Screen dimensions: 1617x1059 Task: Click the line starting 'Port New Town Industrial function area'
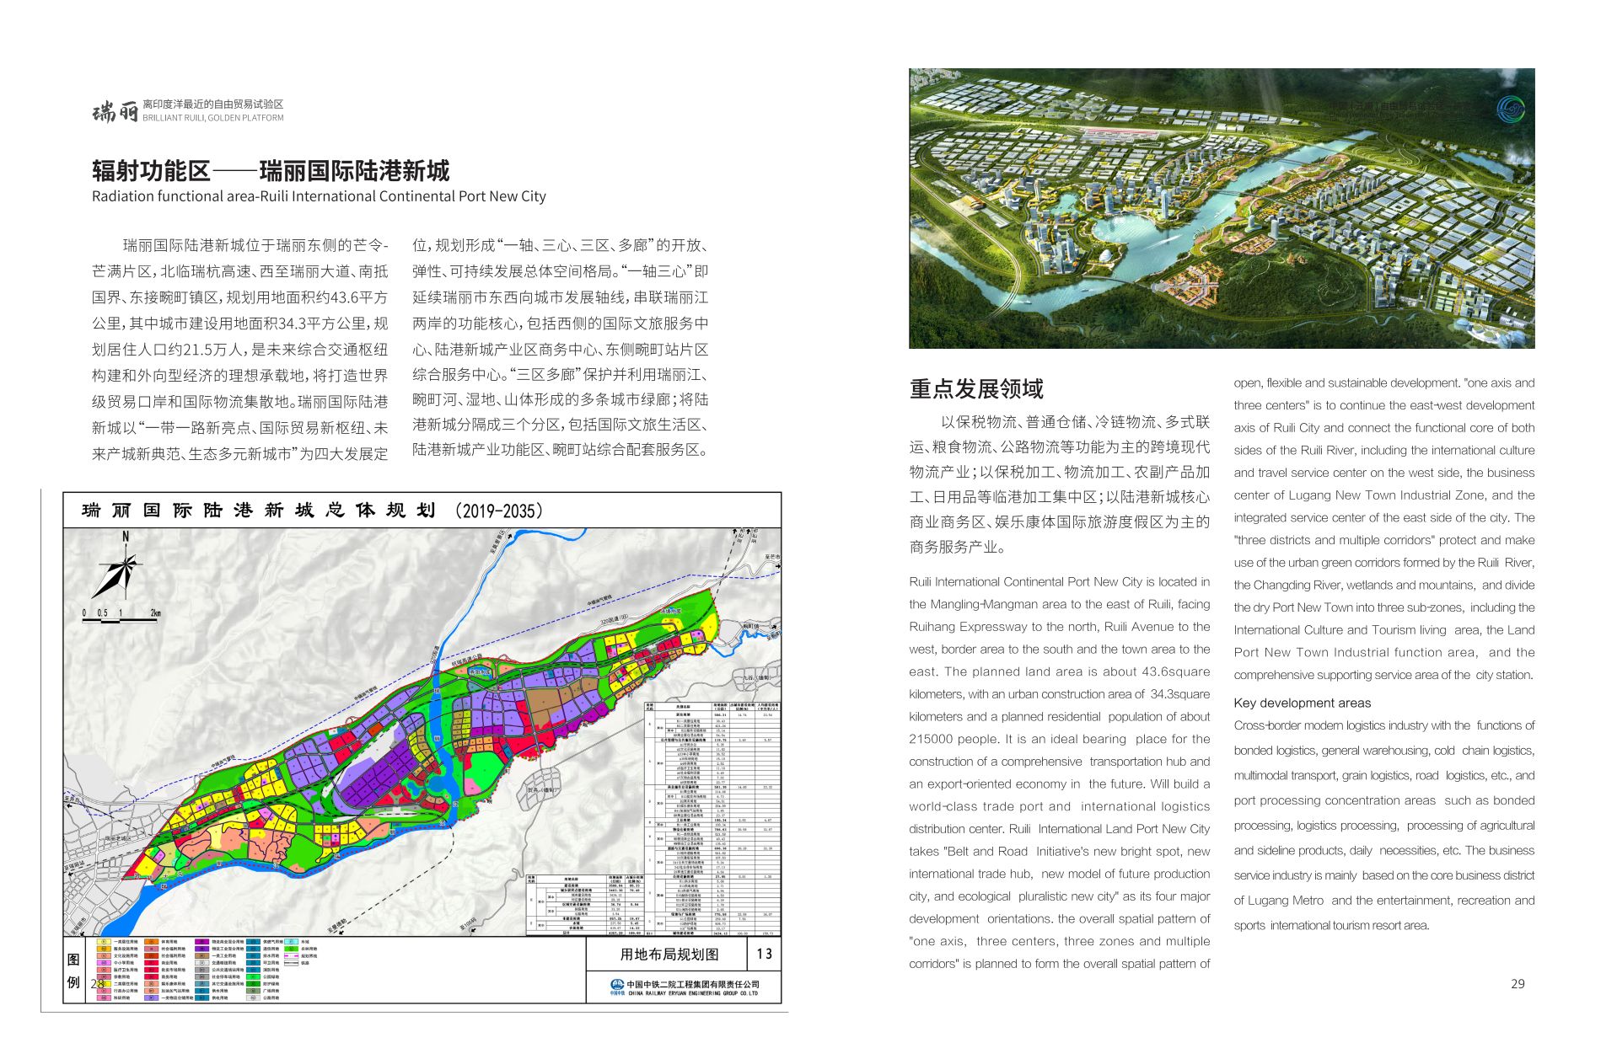(1383, 652)
